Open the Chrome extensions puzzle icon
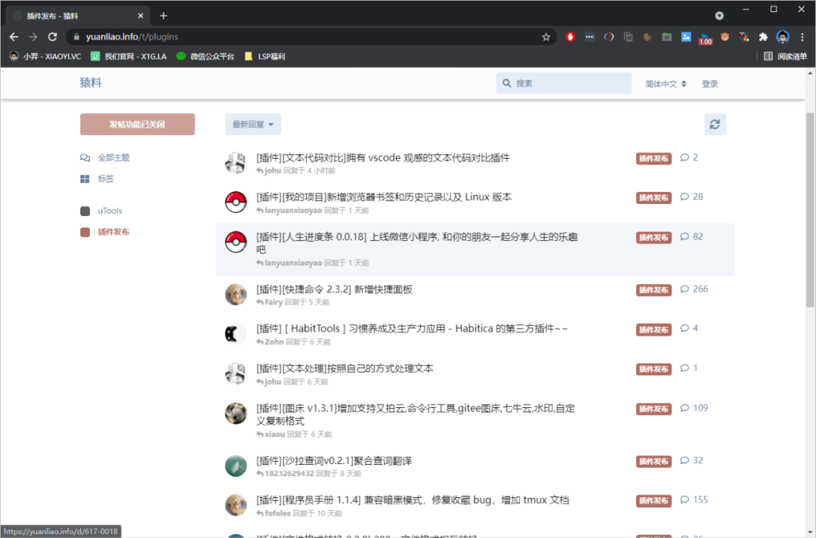The image size is (816, 538). (763, 37)
